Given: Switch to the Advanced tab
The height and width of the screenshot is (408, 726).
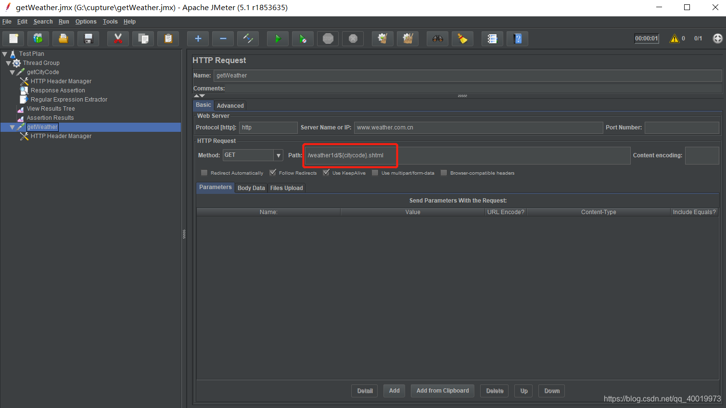Looking at the screenshot, I should tap(230, 106).
